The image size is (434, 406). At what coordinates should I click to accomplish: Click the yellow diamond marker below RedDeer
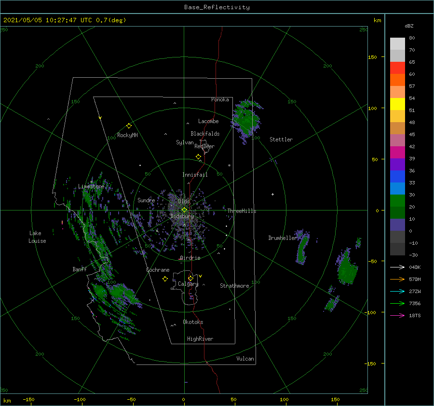coord(198,157)
